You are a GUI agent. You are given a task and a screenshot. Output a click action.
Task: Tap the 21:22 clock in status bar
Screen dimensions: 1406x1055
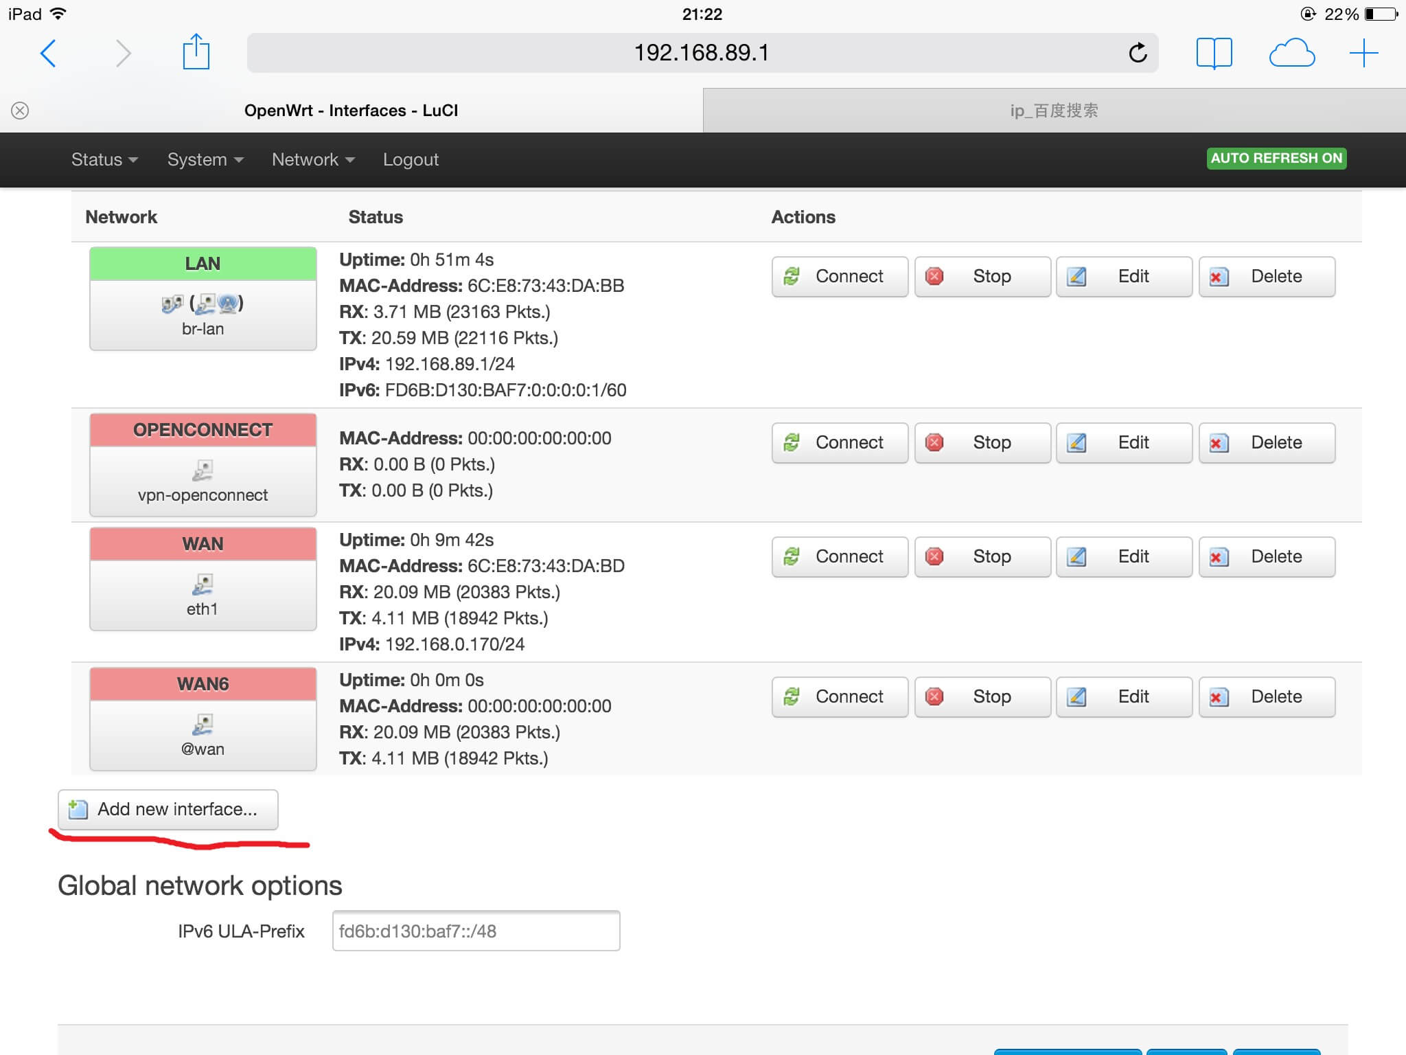[702, 14]
